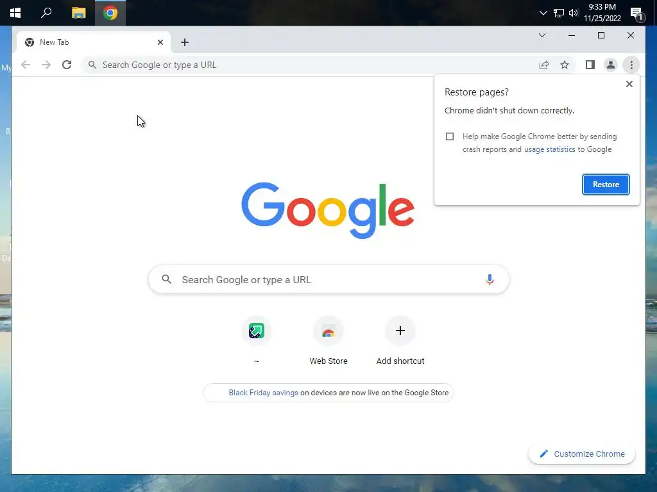Image resolution: width=657 pixels, height=492 pixels.
Task: Open a new tab with plus button
Action: [x=185, y=42]
